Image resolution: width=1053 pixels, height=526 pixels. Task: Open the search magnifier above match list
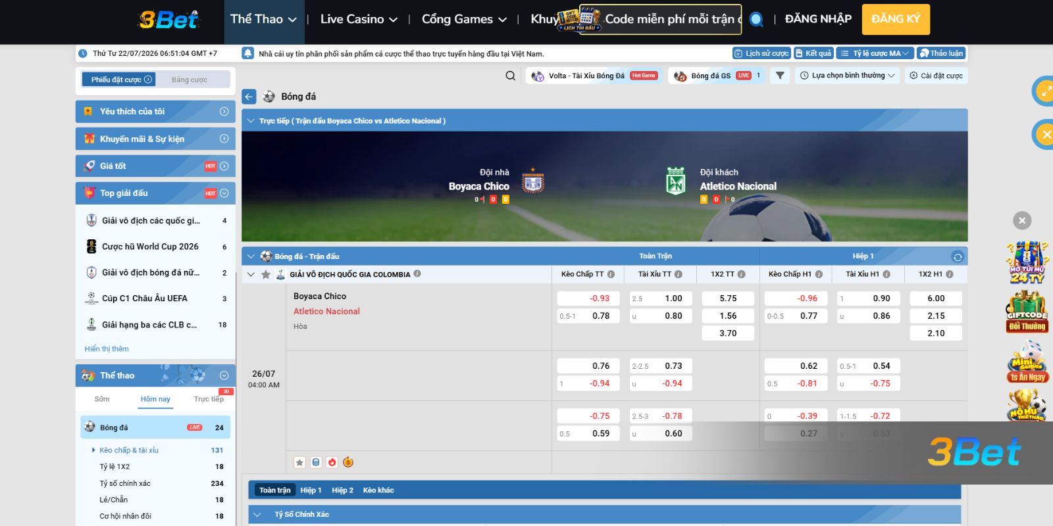pos(510,76)
